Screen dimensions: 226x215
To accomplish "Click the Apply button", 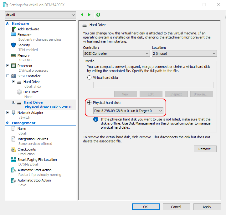I will (x=207, y=207).
